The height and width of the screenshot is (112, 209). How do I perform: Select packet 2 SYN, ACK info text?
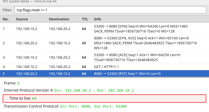click(145, 43)
